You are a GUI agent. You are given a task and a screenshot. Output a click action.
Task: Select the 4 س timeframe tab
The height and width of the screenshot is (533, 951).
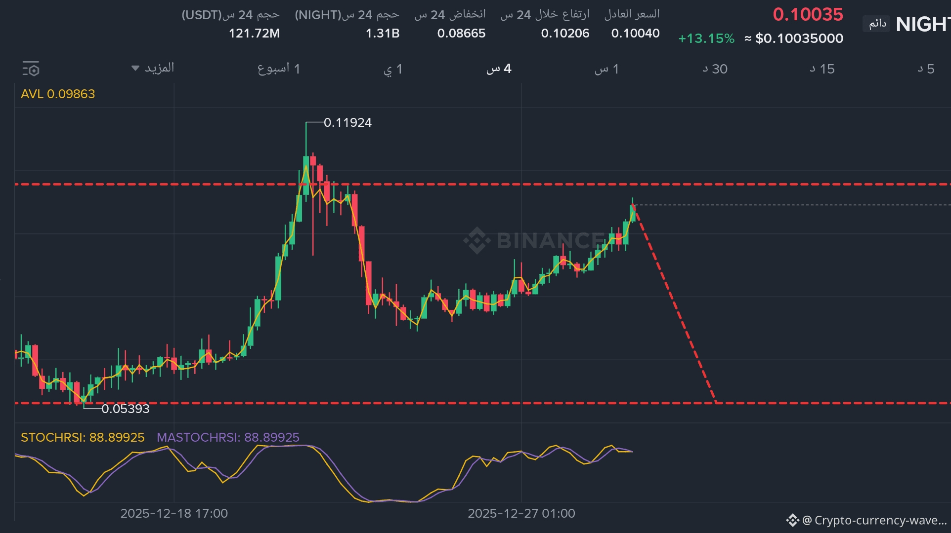(499, 69)
